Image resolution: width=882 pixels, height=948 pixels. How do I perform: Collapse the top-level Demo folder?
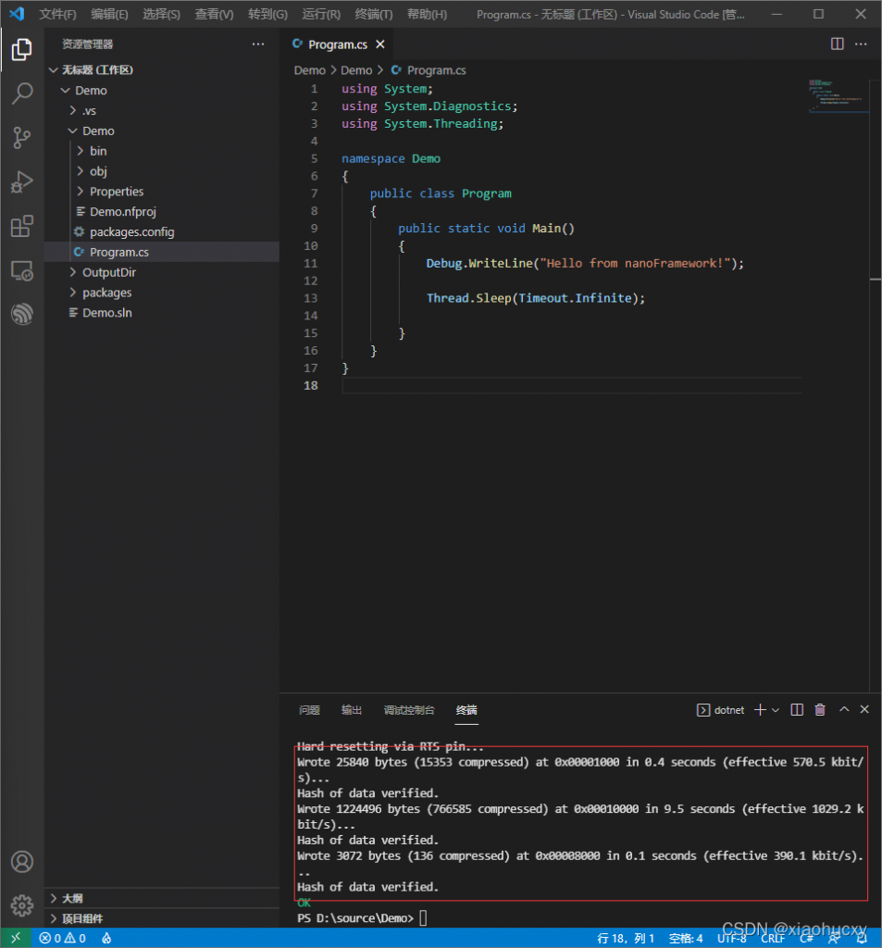(66, 91)
